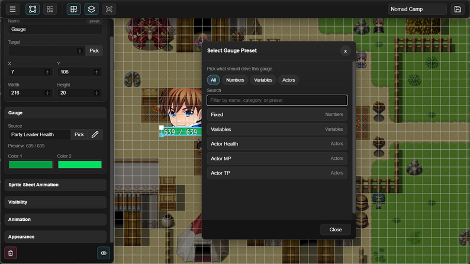Image resolution: width=470 pixels, height=264 pixels.
Task: Choose the Fixed preset
Action: pyautogui.click(x=277, y=114)
